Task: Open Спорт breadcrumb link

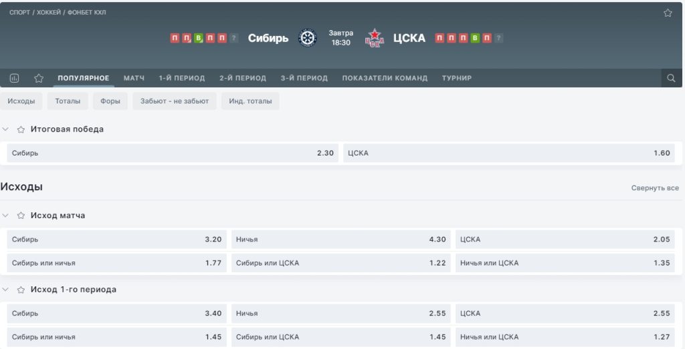Action: tap(19, 12)
